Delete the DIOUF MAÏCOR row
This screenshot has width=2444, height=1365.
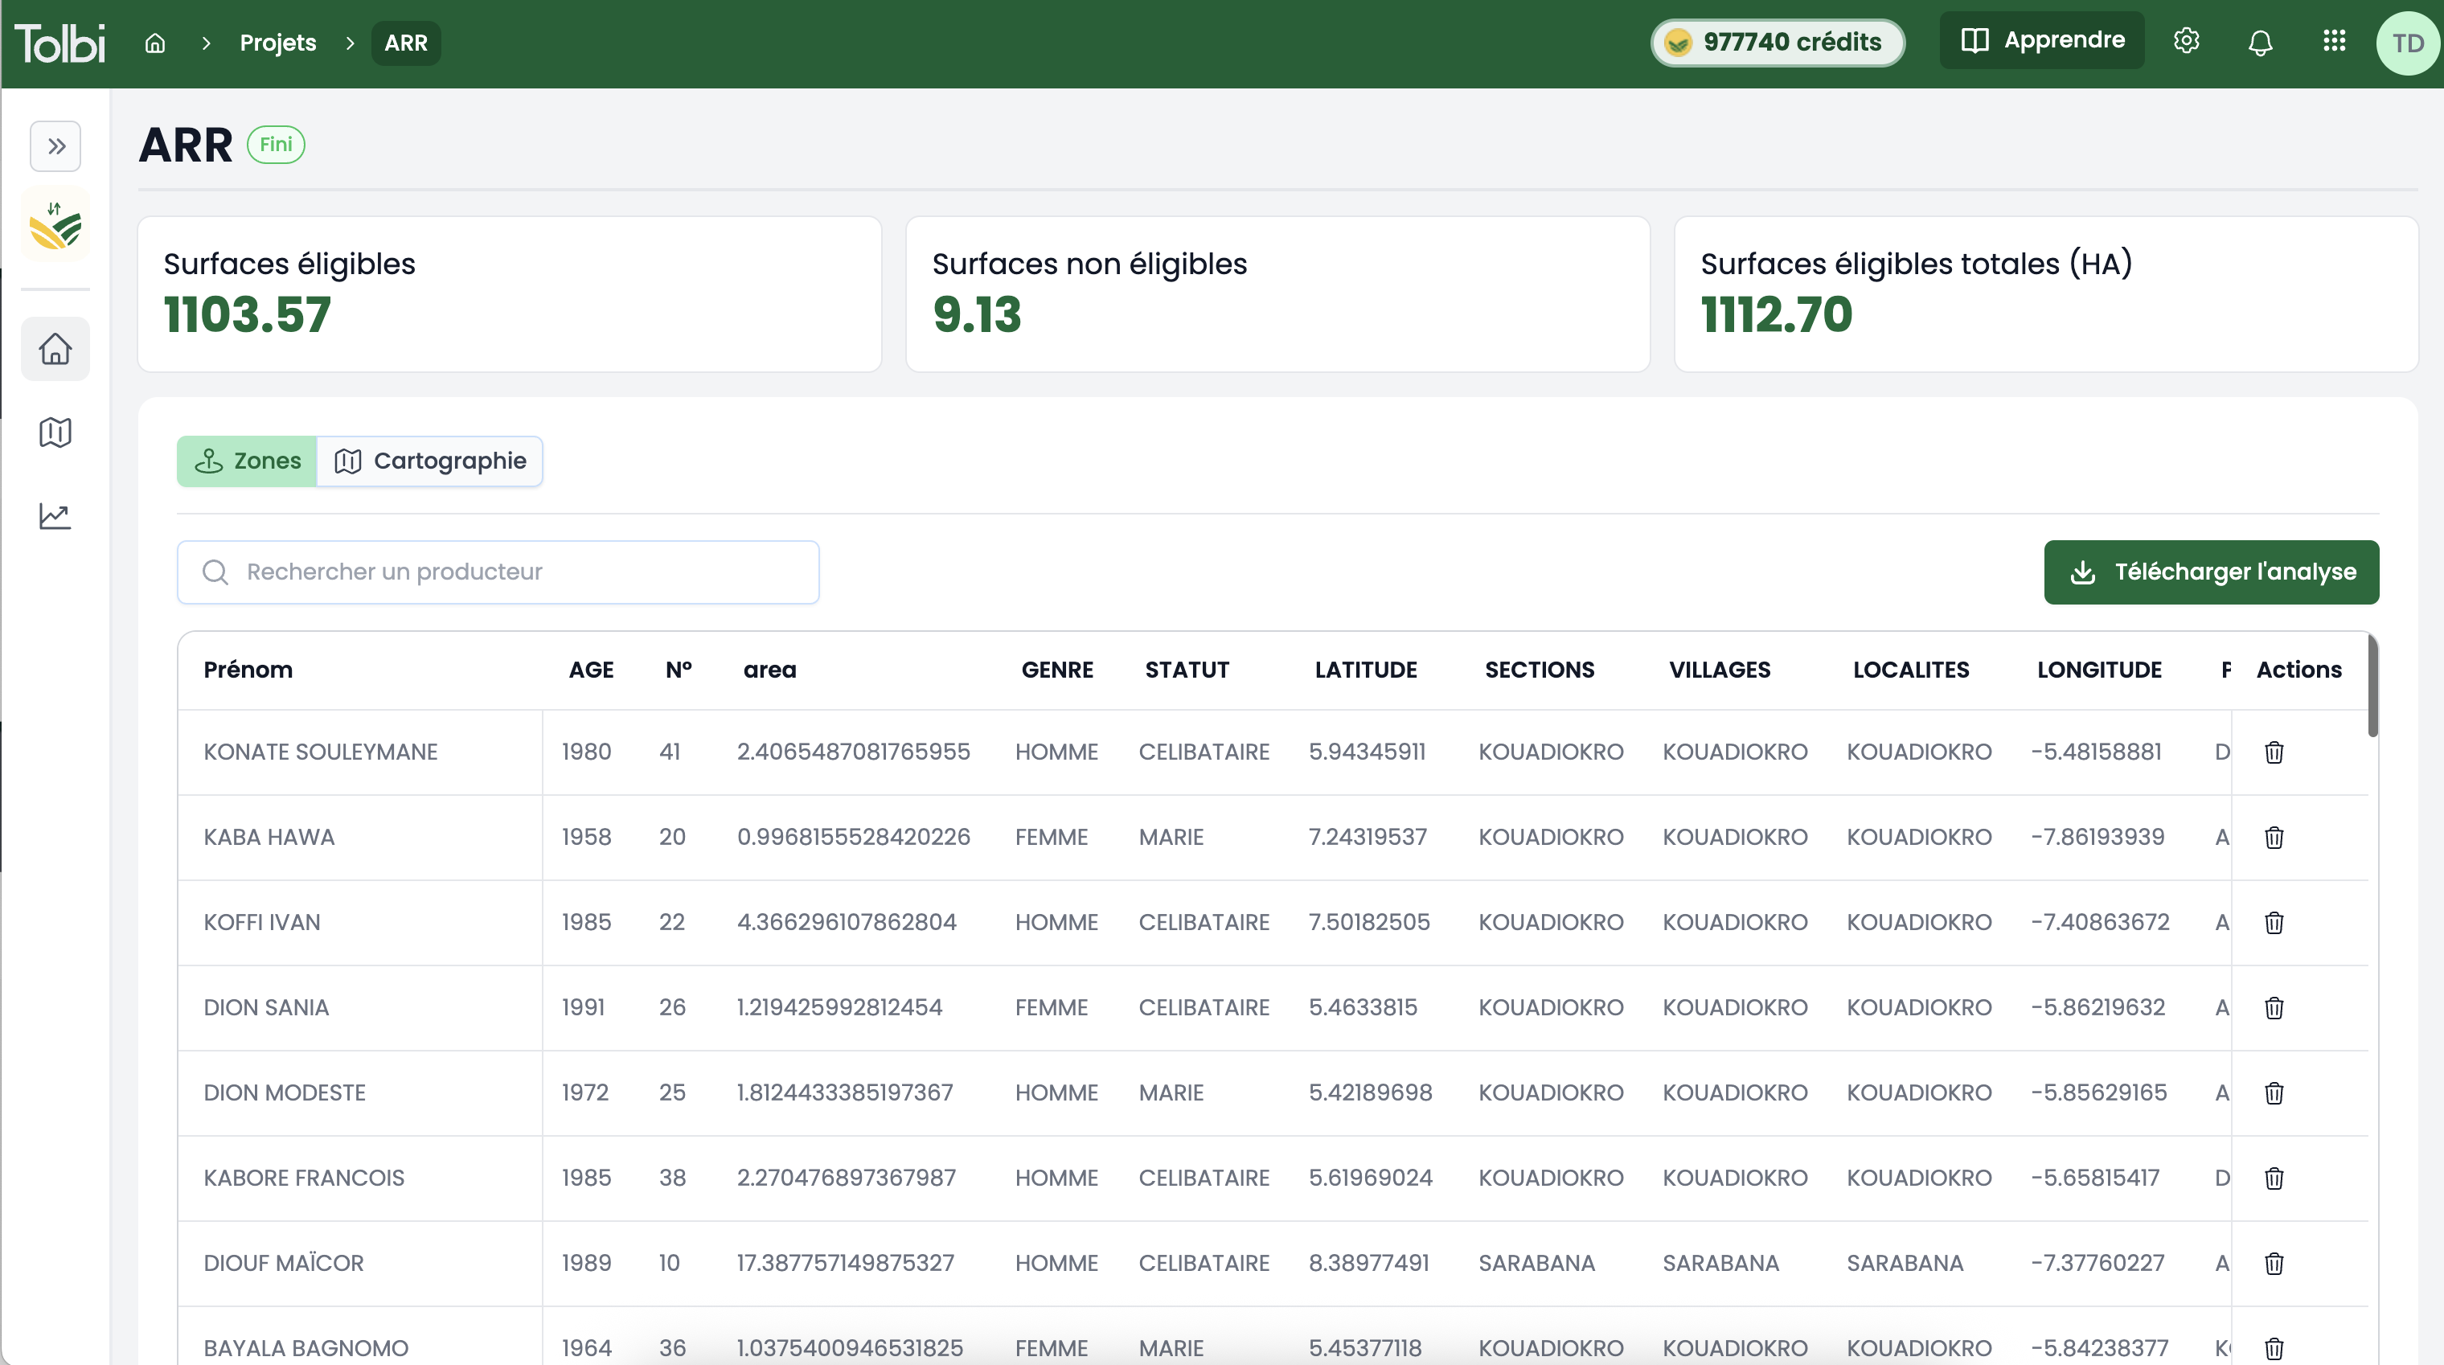(x=2274, y=1264)
